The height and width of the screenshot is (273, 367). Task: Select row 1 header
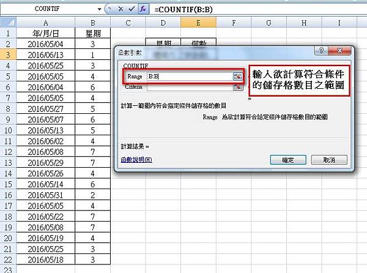(8, 33)
